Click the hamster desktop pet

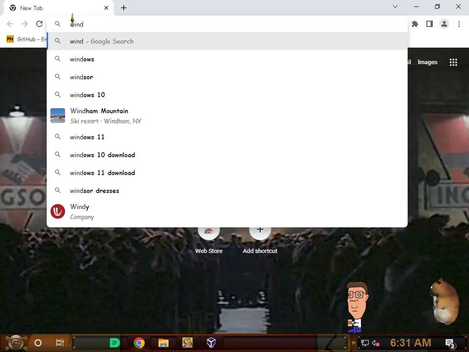444,302
